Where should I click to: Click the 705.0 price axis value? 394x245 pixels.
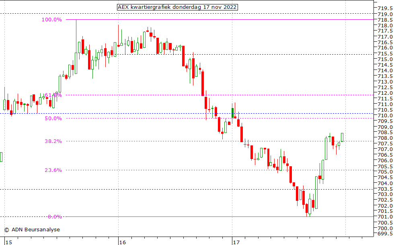[x=385, y=172]
